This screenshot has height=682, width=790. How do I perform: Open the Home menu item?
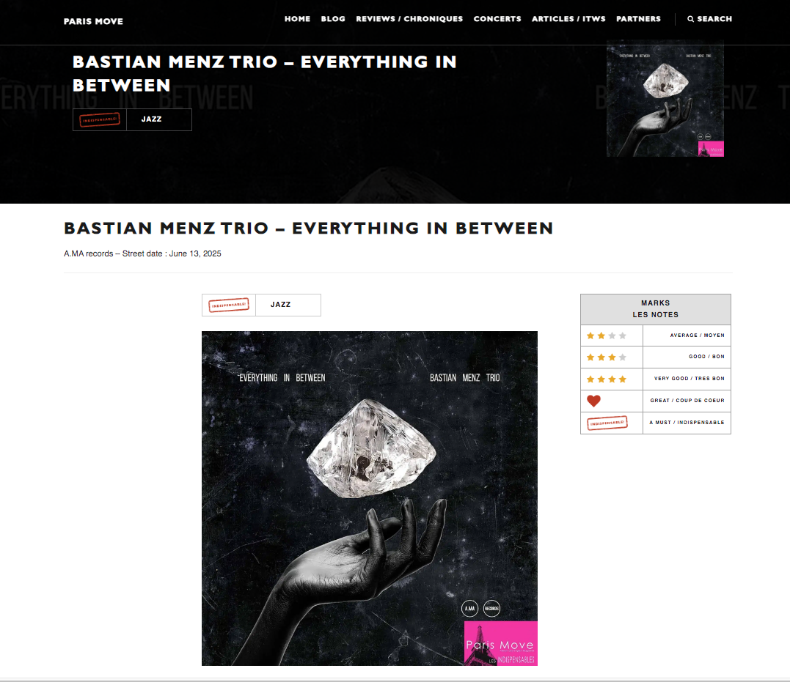[297, 19]
